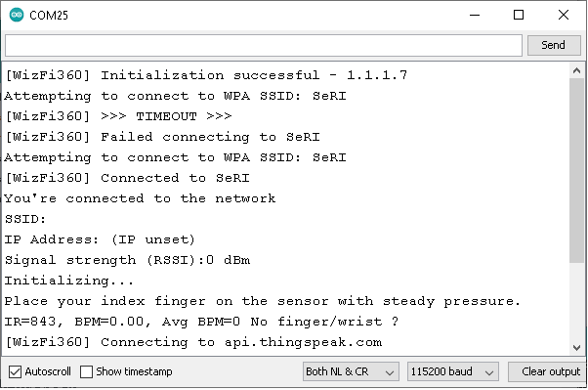588x390 pixels.
Task: Click the up arrow of the output scrollbar
Action: coord(576,70)
